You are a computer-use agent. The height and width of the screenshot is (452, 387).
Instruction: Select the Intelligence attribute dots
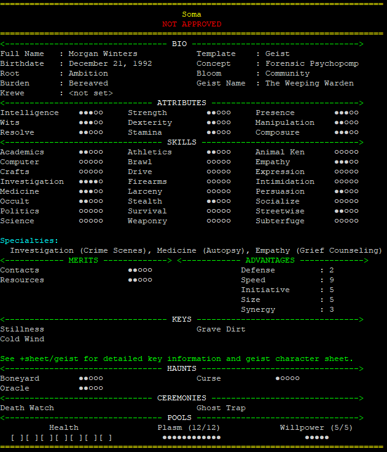coord(91,113)
